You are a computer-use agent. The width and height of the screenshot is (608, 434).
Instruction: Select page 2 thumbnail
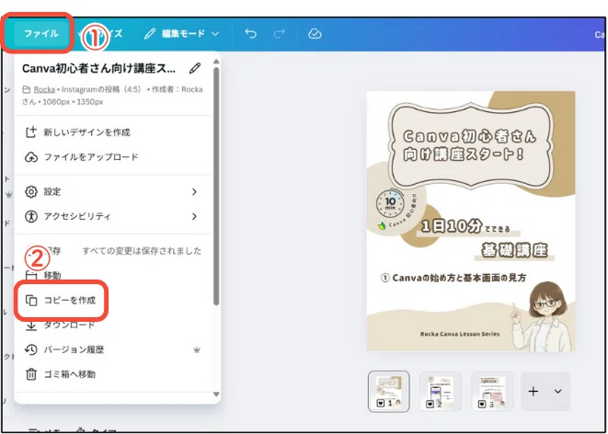coord(441,391)
